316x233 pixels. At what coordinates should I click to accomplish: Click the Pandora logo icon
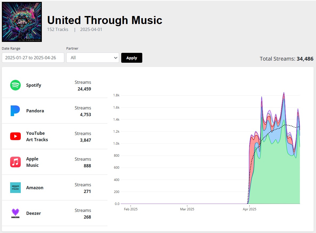point(15,111)
